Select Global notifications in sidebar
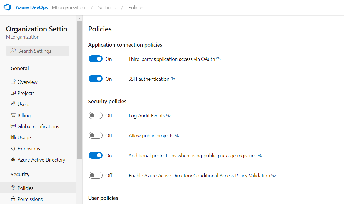The width and height of the screenshot is (344, 204). 38,127
